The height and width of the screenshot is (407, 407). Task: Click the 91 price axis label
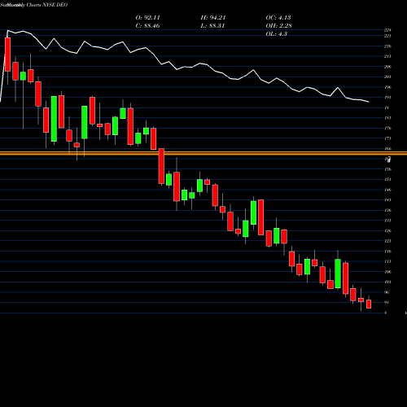[387, 303]
